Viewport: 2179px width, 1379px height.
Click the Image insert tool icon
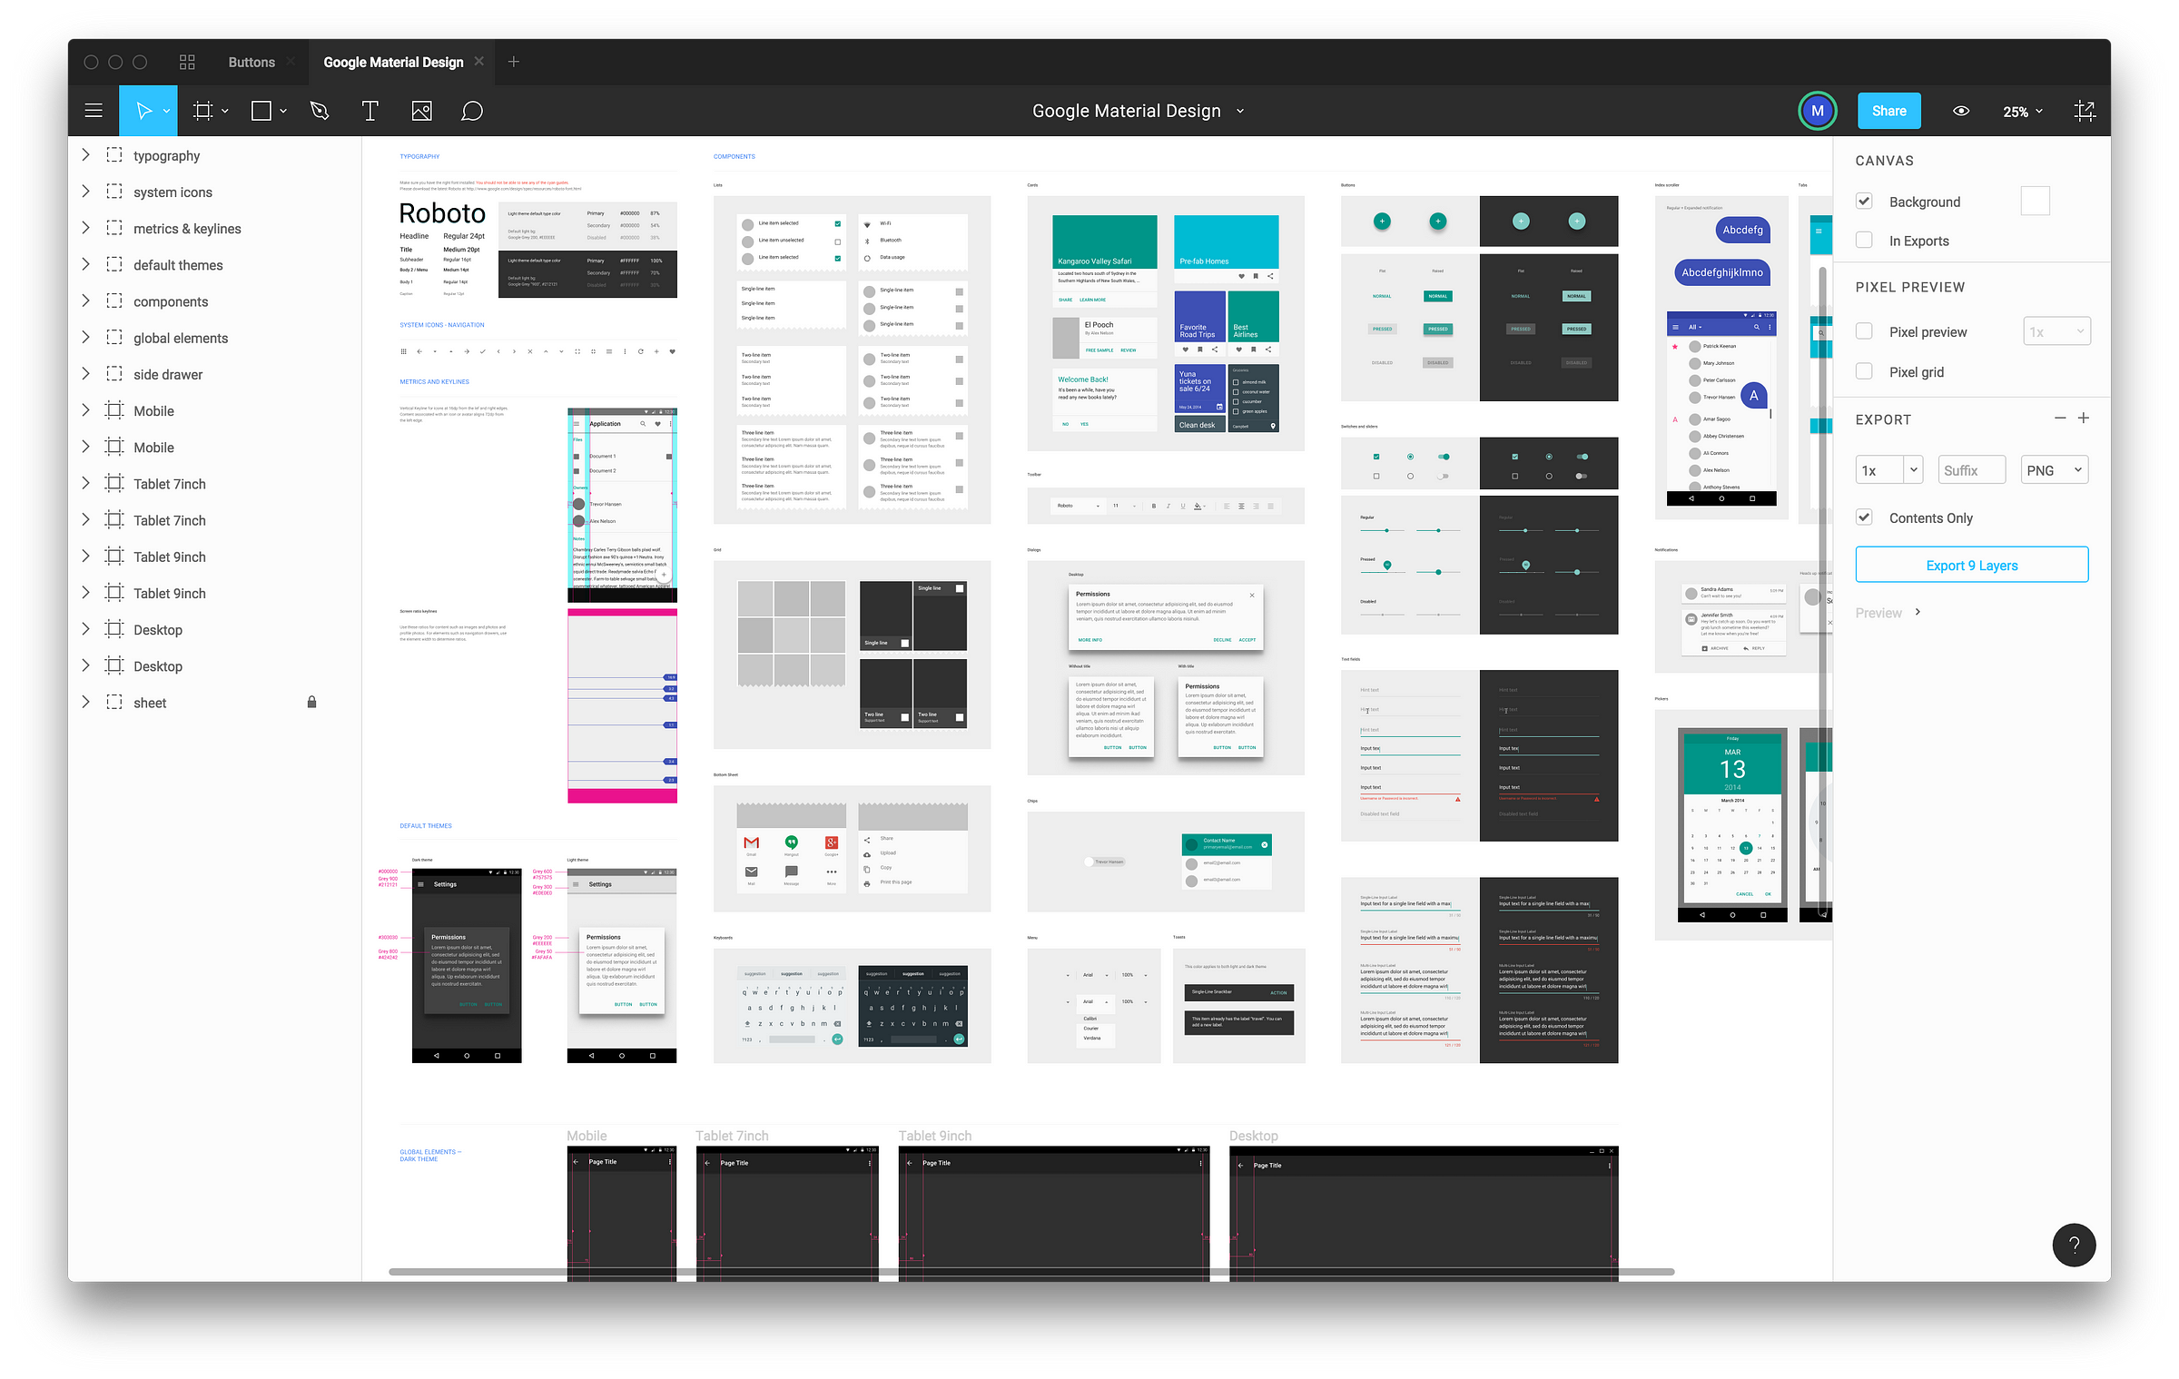419,111
